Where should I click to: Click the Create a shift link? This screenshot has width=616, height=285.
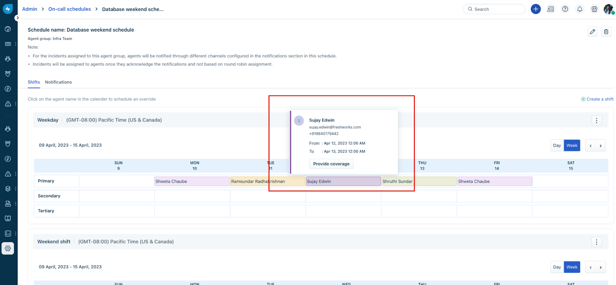click(597, 99)
